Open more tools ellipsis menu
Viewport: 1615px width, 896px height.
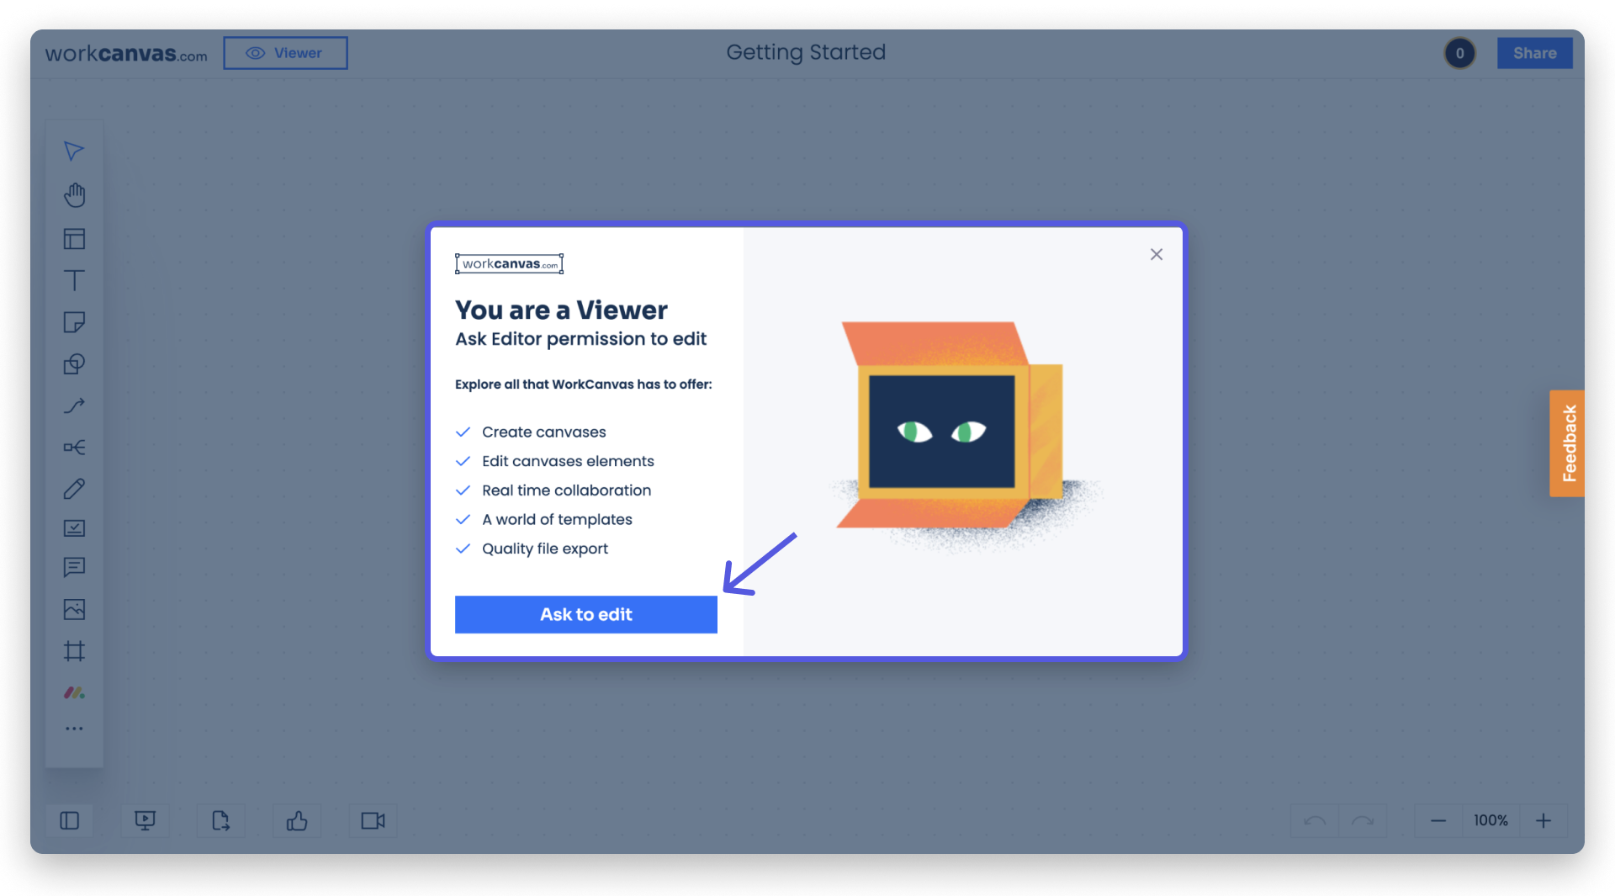click(74, 729)
